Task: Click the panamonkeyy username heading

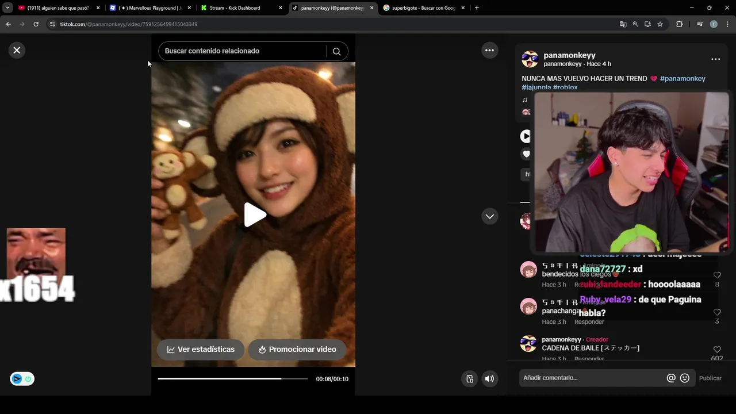Action: [569, 55]
